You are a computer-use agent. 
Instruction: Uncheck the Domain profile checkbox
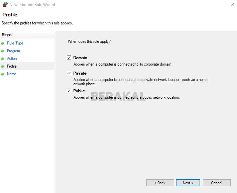pyautogui.click(x=69, y=58)
